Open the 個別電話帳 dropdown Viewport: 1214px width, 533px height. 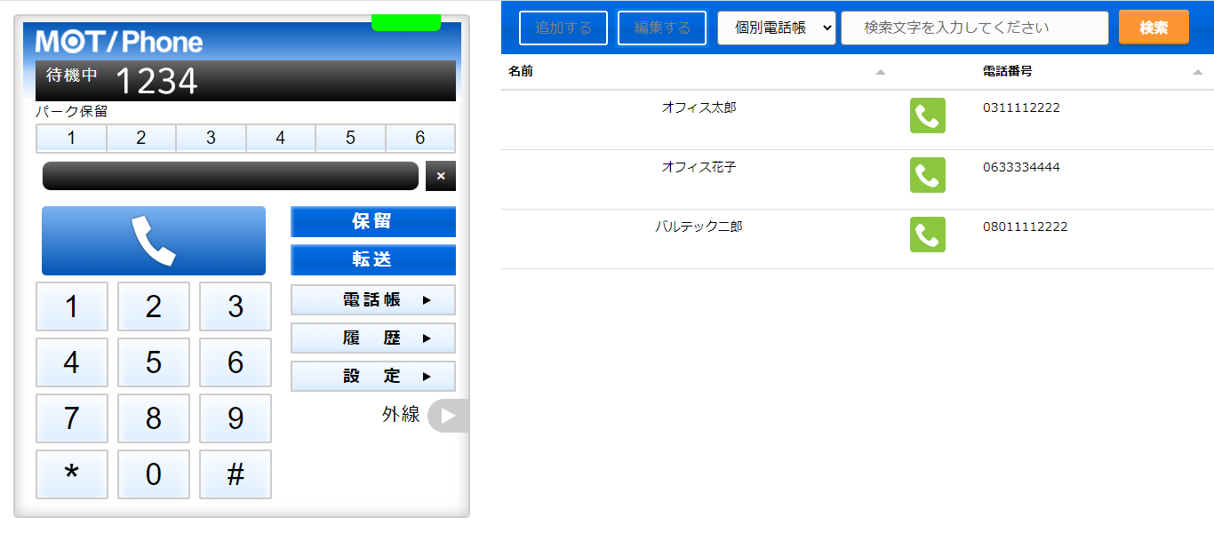pos(777,28)
